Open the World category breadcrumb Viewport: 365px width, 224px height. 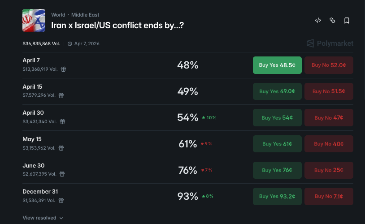tap(58, 15)
